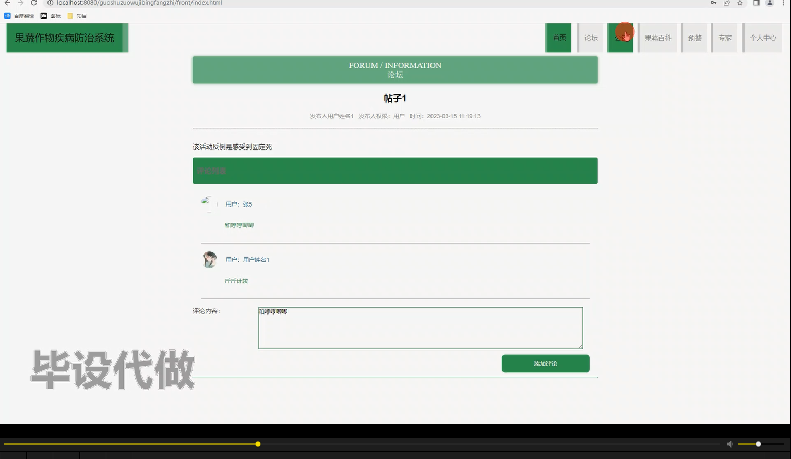Expand the 评论列表 comment panel header
The image size is (791, 459).
pos(210,170)
